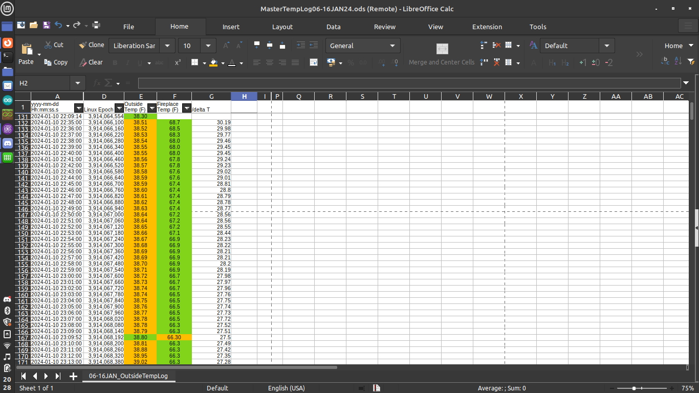Viewport: 699px width, 393px height.
Task: Click the Last sheet navigation arrow
Action: (58, 376)
